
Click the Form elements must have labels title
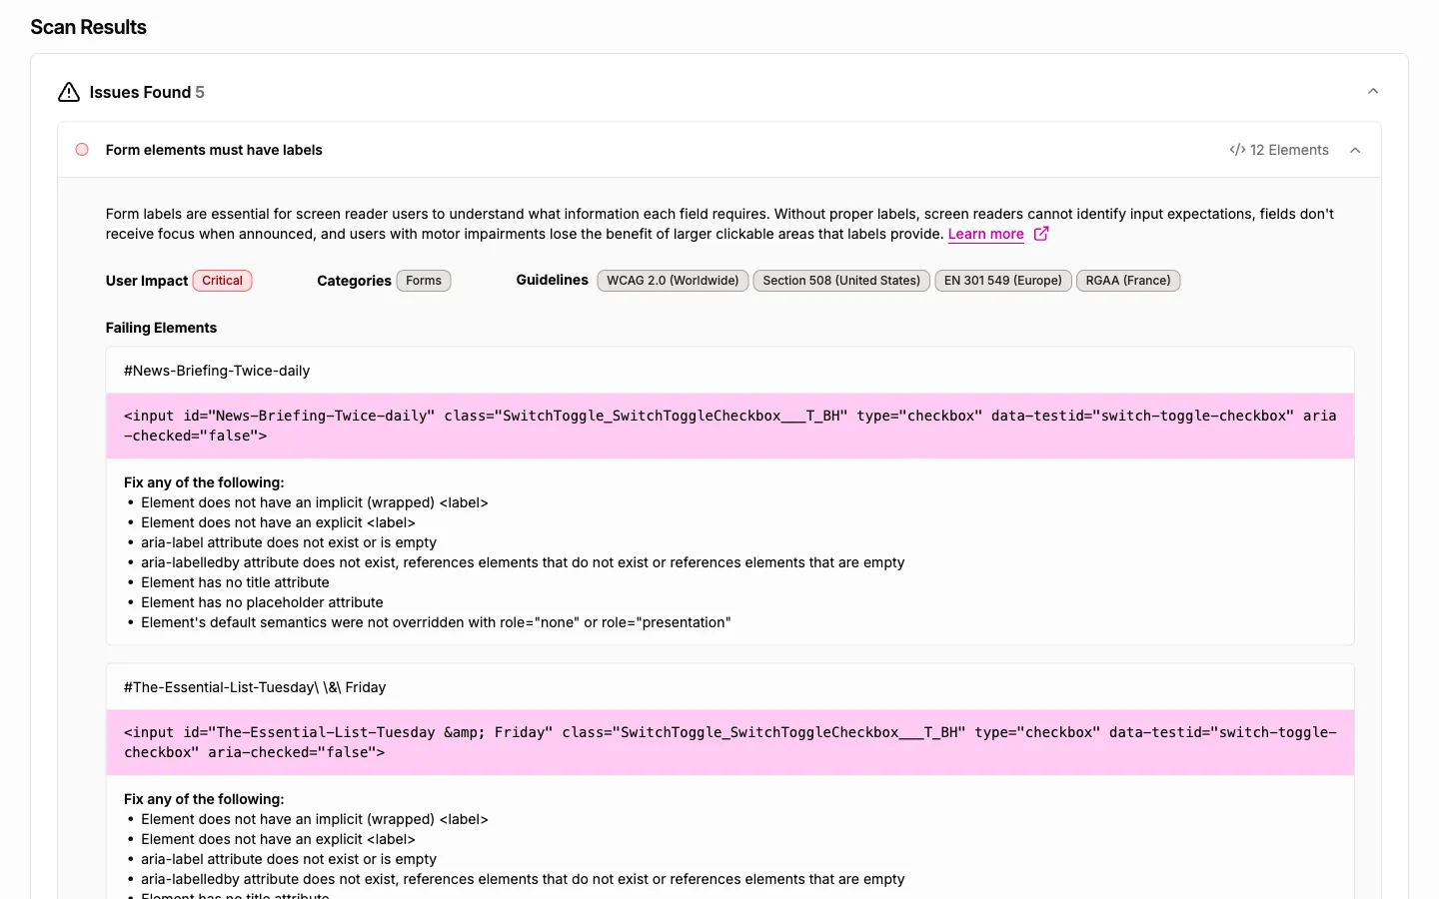pyautogui.click(x=214, y=150)
